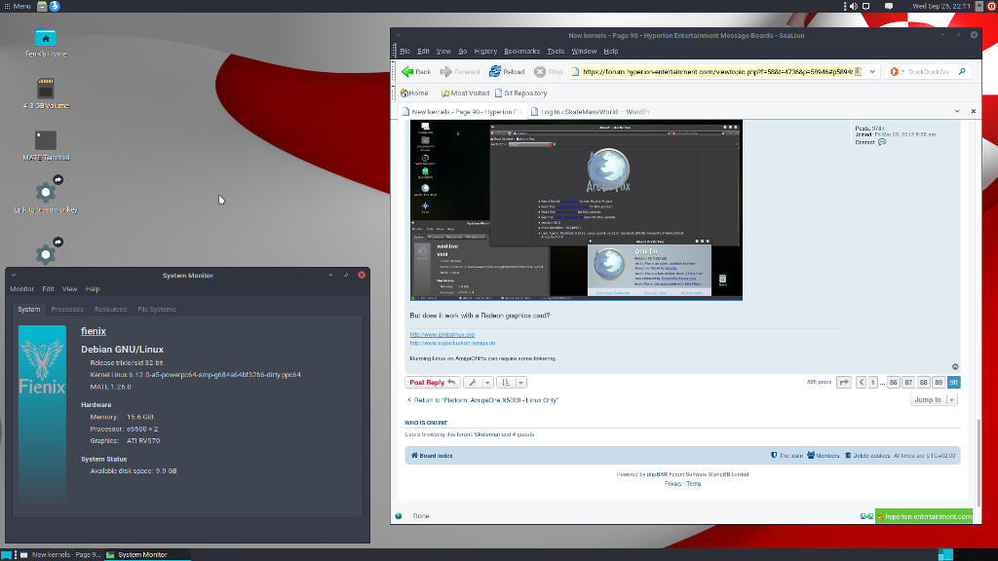
Task: Open the Help menu in System Monitor
Action: tap(93, 288)
